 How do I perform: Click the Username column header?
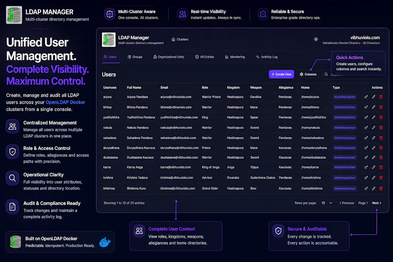(110, 87)
